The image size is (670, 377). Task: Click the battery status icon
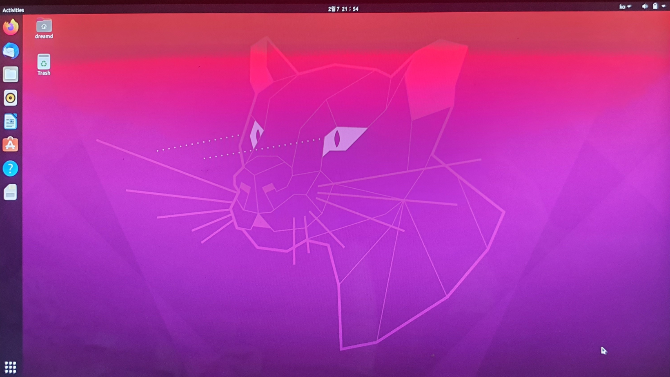655,6
